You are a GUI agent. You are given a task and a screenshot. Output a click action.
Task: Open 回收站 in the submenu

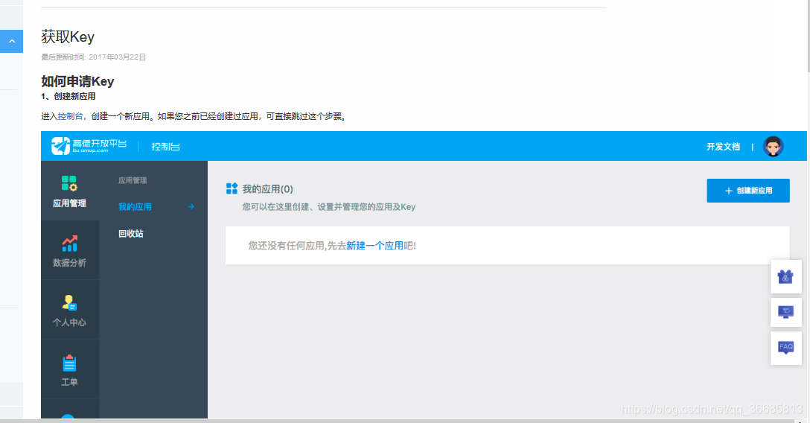131,233
